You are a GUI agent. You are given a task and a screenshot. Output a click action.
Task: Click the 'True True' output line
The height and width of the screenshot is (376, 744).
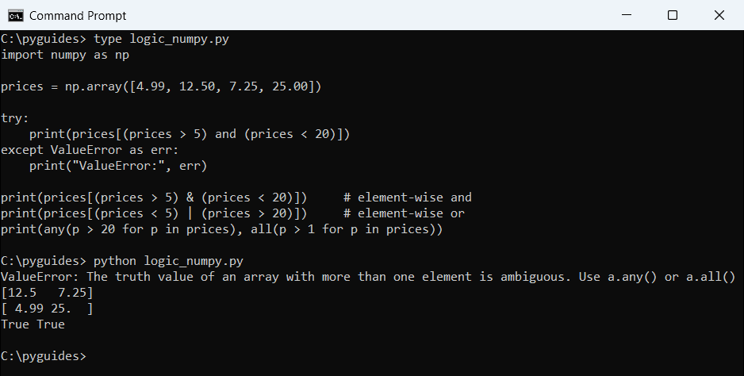[33, 324]
